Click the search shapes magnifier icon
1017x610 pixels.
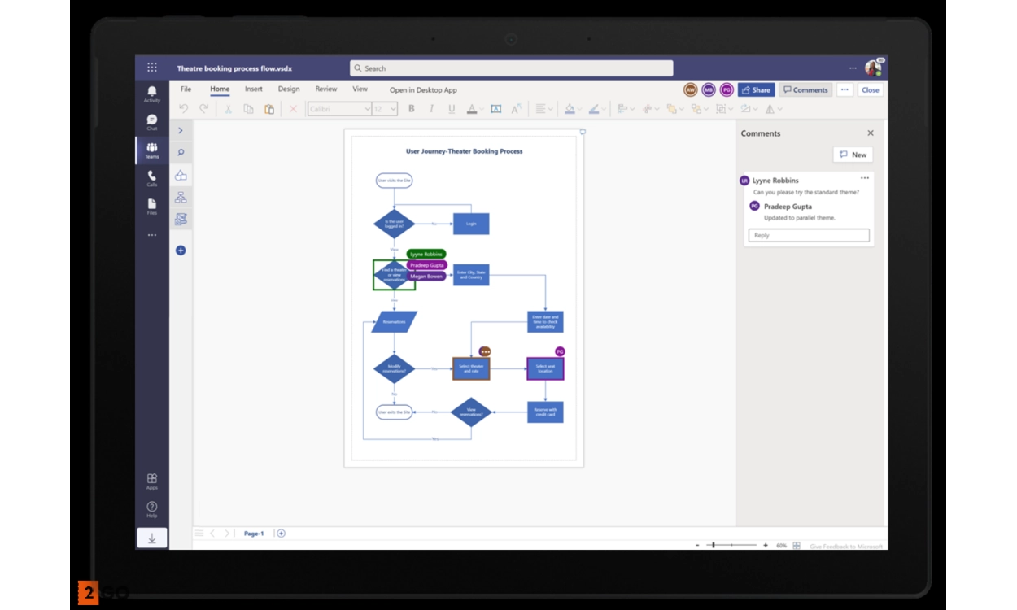pos(181,152)
